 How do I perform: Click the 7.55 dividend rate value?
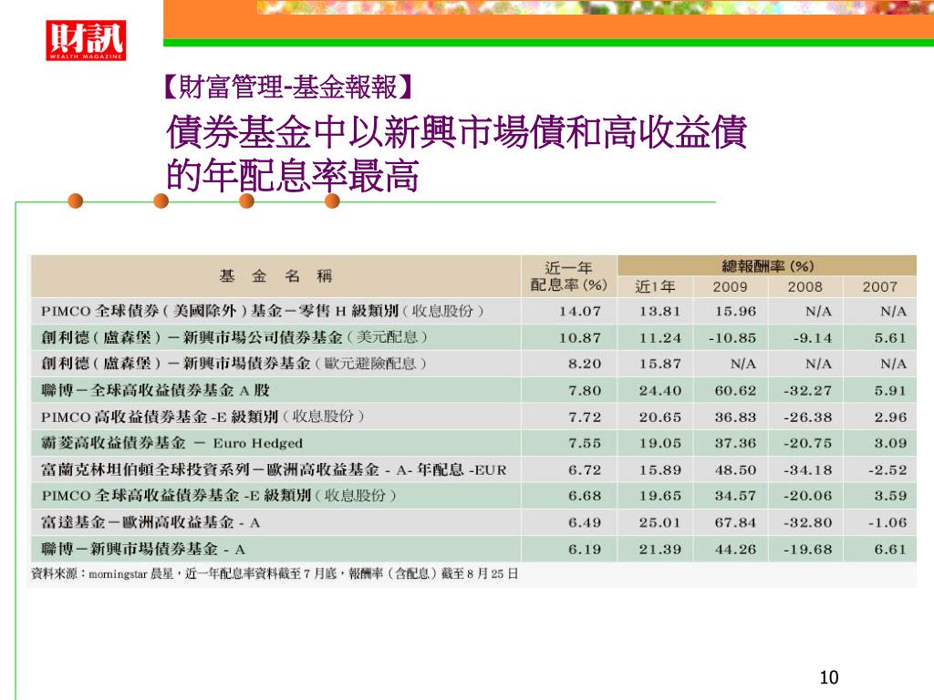pyautogui.click(x=584, y=443)
